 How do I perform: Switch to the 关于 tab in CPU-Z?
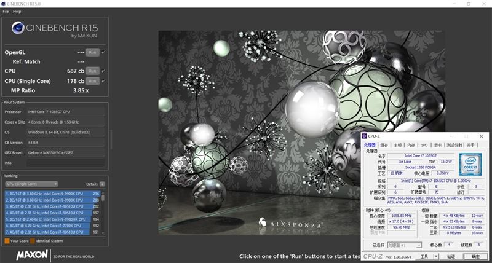pyautogui.click(x=470, y=145)
